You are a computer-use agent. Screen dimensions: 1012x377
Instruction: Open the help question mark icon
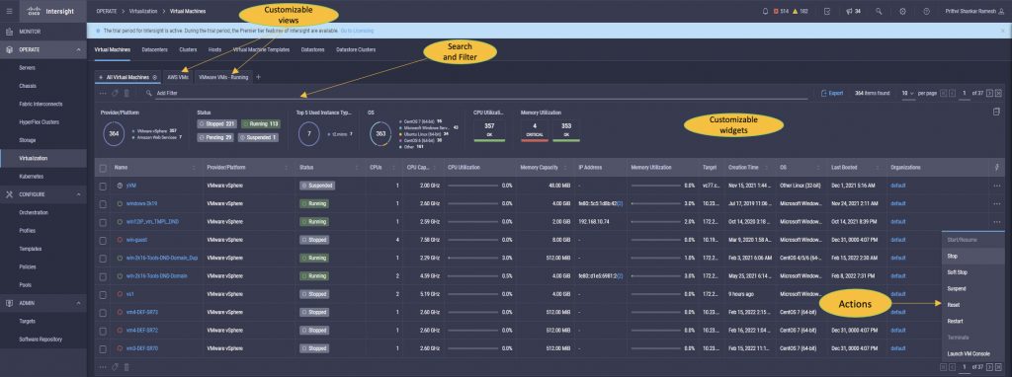point(926,11)
